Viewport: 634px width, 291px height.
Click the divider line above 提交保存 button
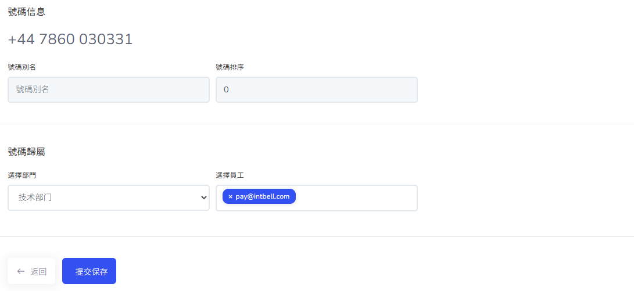coord(317,236)
